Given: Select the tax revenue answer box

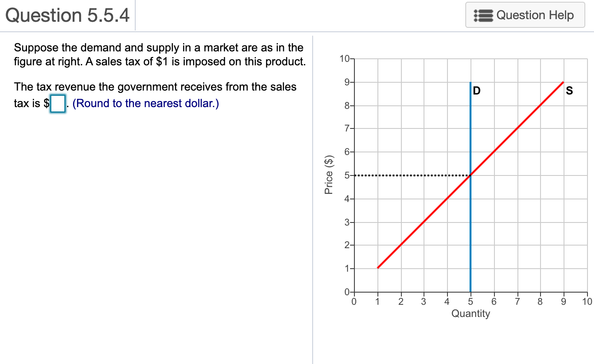Looking at the screenshot, I should click(57, 104).
